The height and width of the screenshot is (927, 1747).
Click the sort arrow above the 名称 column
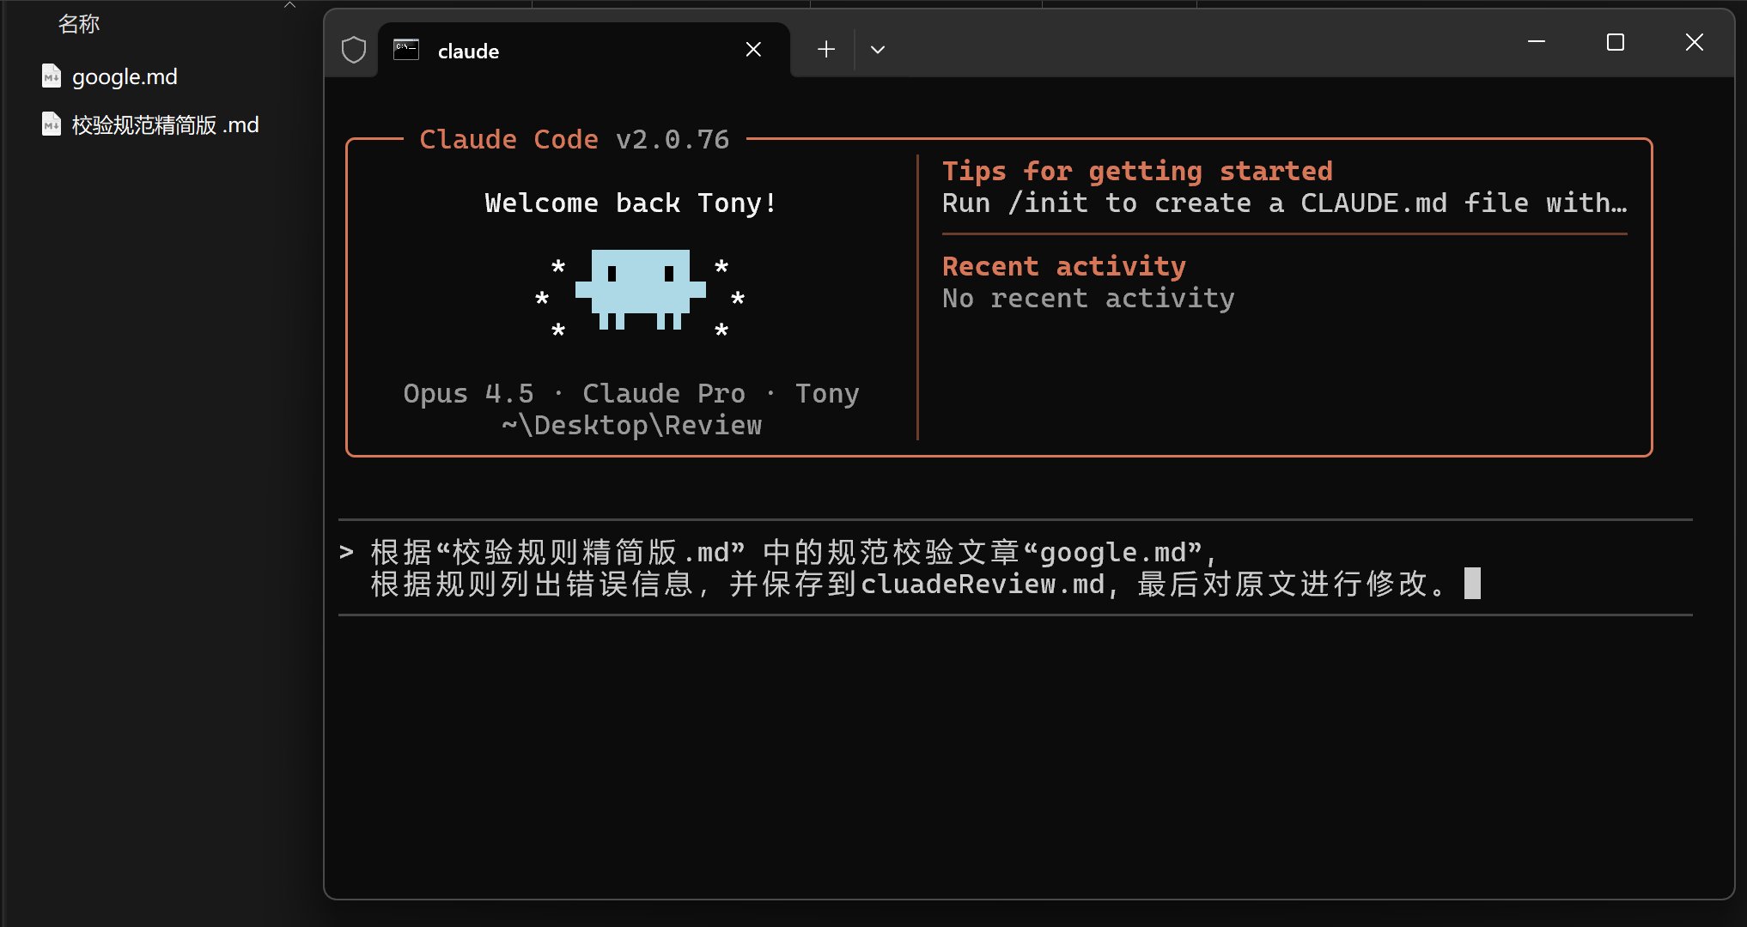pyautogui.click(x=289, y=5)
